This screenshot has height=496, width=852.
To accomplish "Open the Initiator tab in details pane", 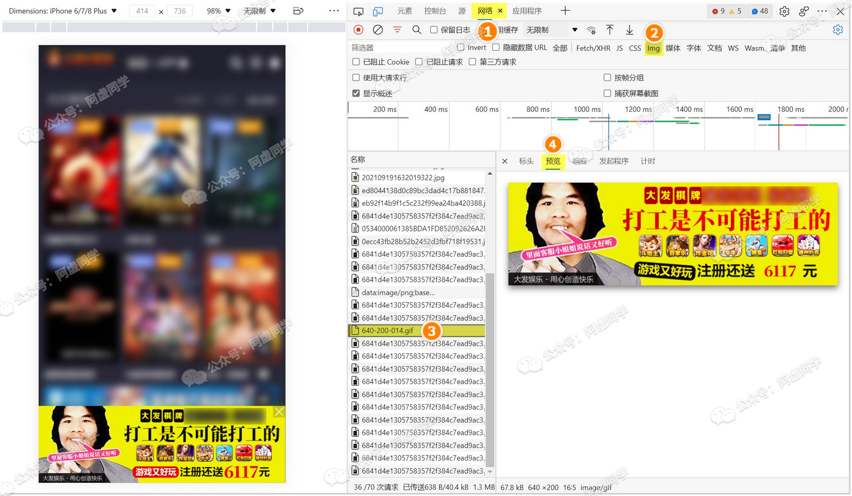I will pyautogui.click(x=614, y=161).
